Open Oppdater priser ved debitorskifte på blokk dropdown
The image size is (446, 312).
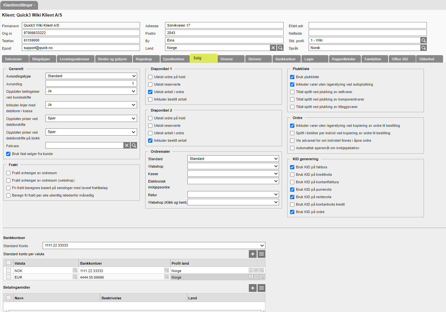91,132
